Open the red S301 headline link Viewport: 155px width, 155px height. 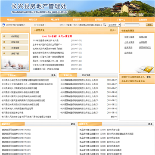tap(57, 36)
